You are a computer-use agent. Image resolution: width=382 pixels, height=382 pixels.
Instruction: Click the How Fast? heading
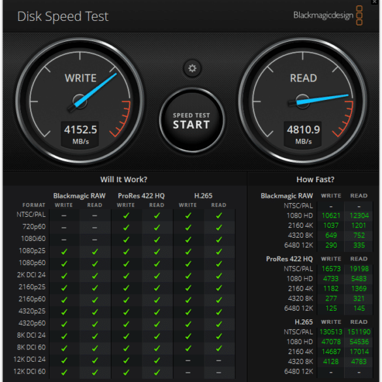[x=315, y=180]
